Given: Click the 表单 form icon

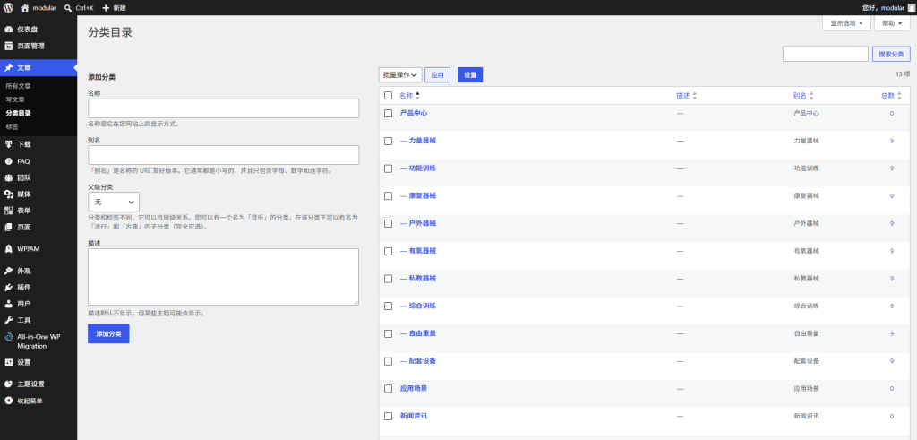Looking at the screenshot, I should pyautogui.click(x=8, y=210).
